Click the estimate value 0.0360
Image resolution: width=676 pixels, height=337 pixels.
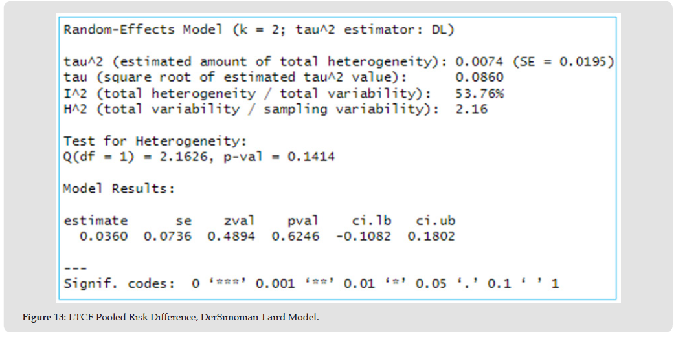click(x=104, y=236)
